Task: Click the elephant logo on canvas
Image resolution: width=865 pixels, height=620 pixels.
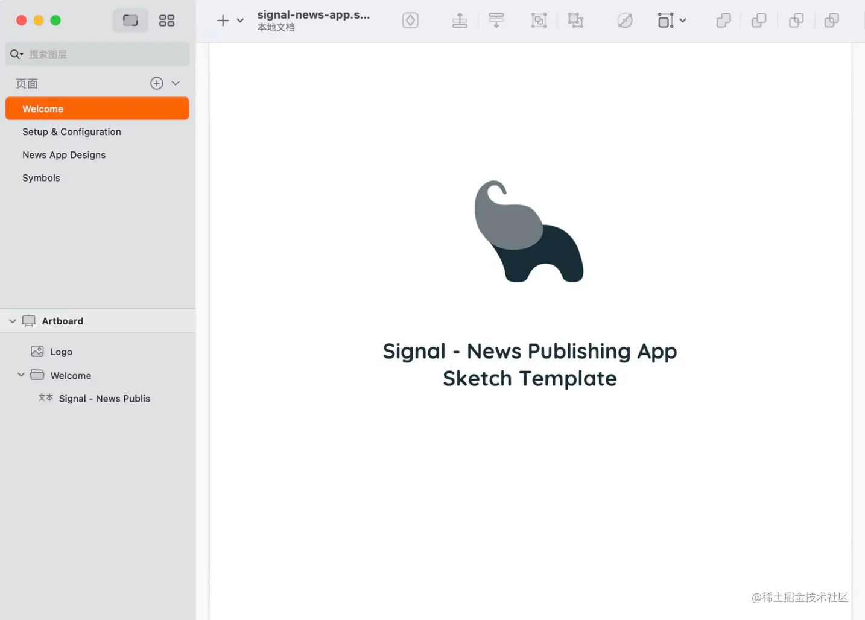Action: click(x=529, y=231)
